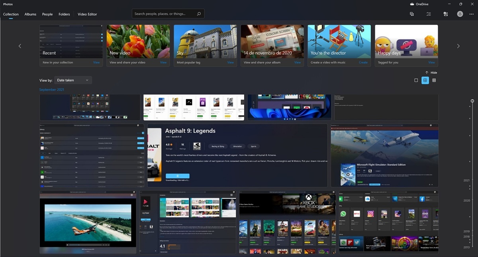The height and width of the screenshot is (257, 478).
Task: Open the Date taken dropdown
Action: (x=73, y=80)
